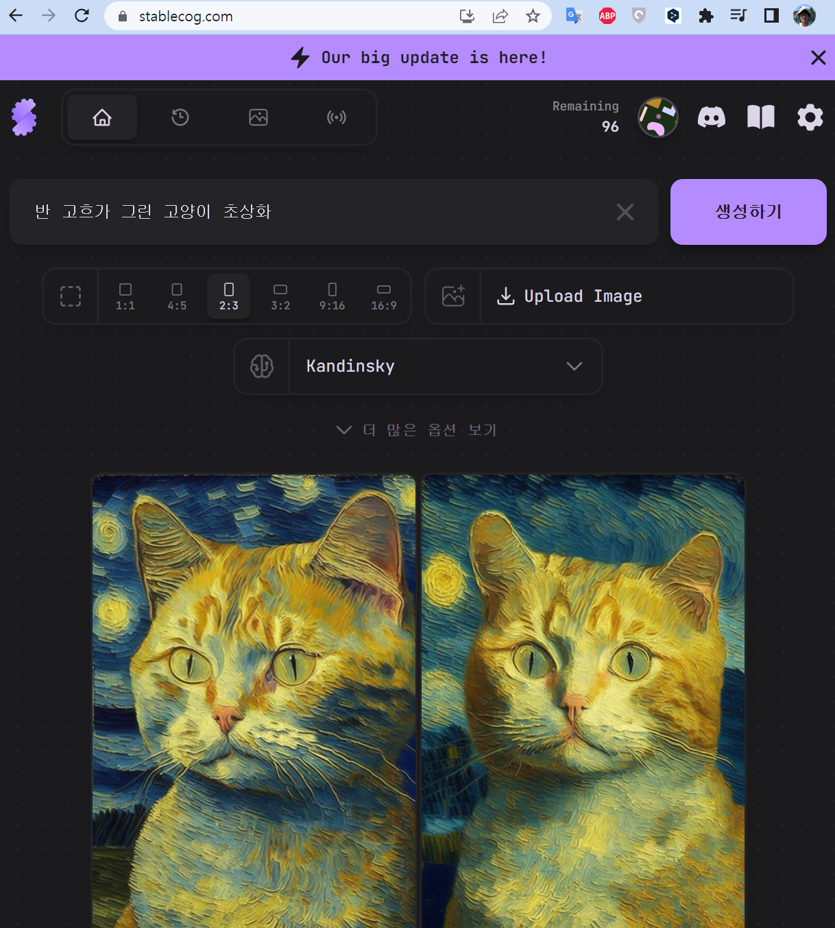Select the 9:16 aspect ratio
This screenshot has height=928, width=835.
tap(332, 296)
